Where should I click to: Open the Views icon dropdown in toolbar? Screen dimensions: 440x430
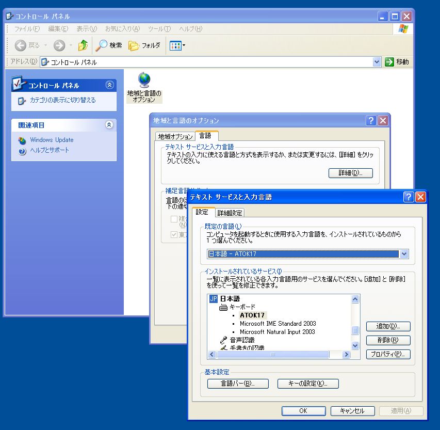point(177,45)
